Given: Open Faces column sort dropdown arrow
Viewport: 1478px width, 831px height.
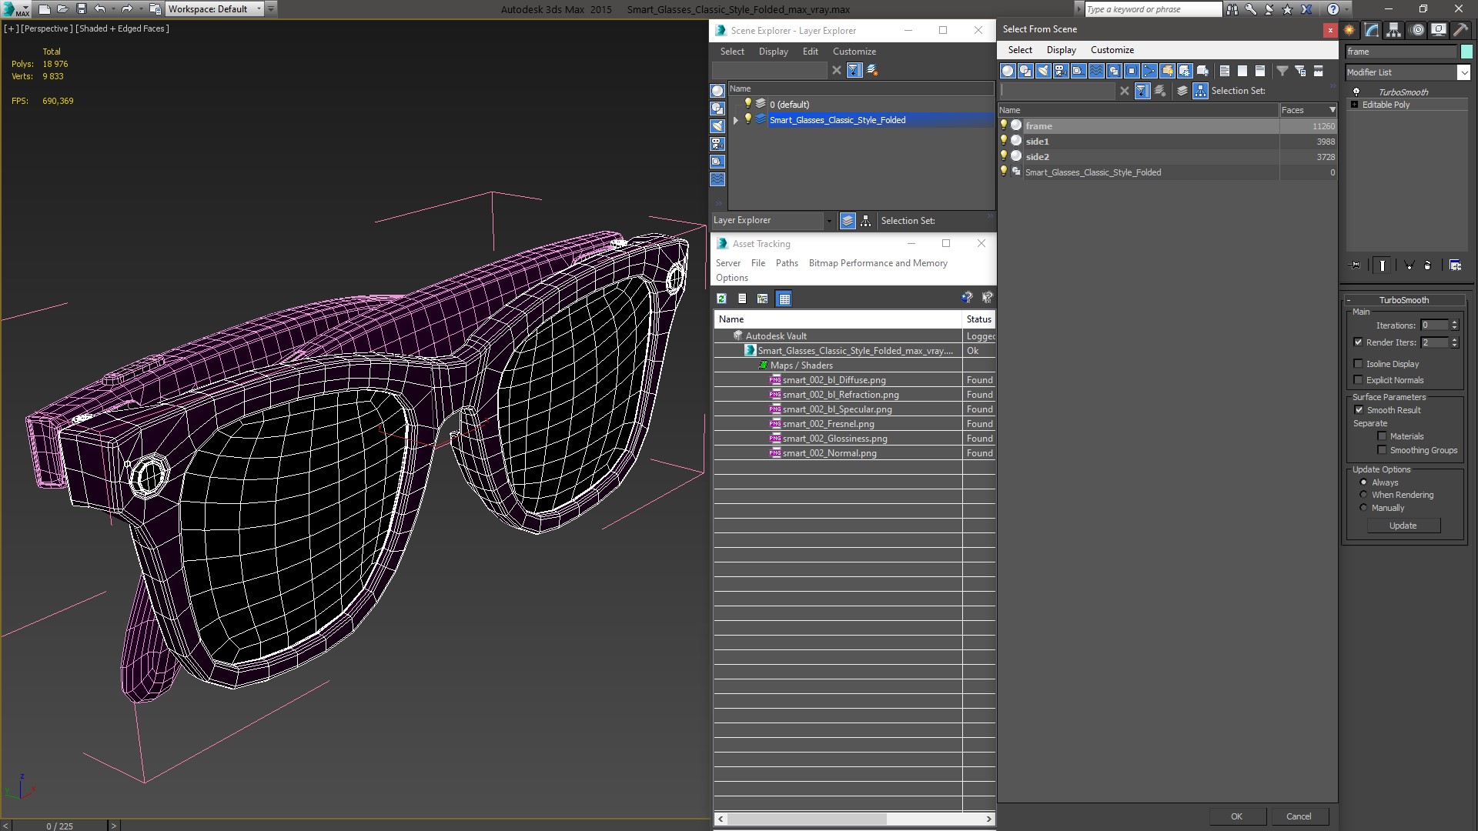Looking at the screenshot, I should pos(1333,110).
